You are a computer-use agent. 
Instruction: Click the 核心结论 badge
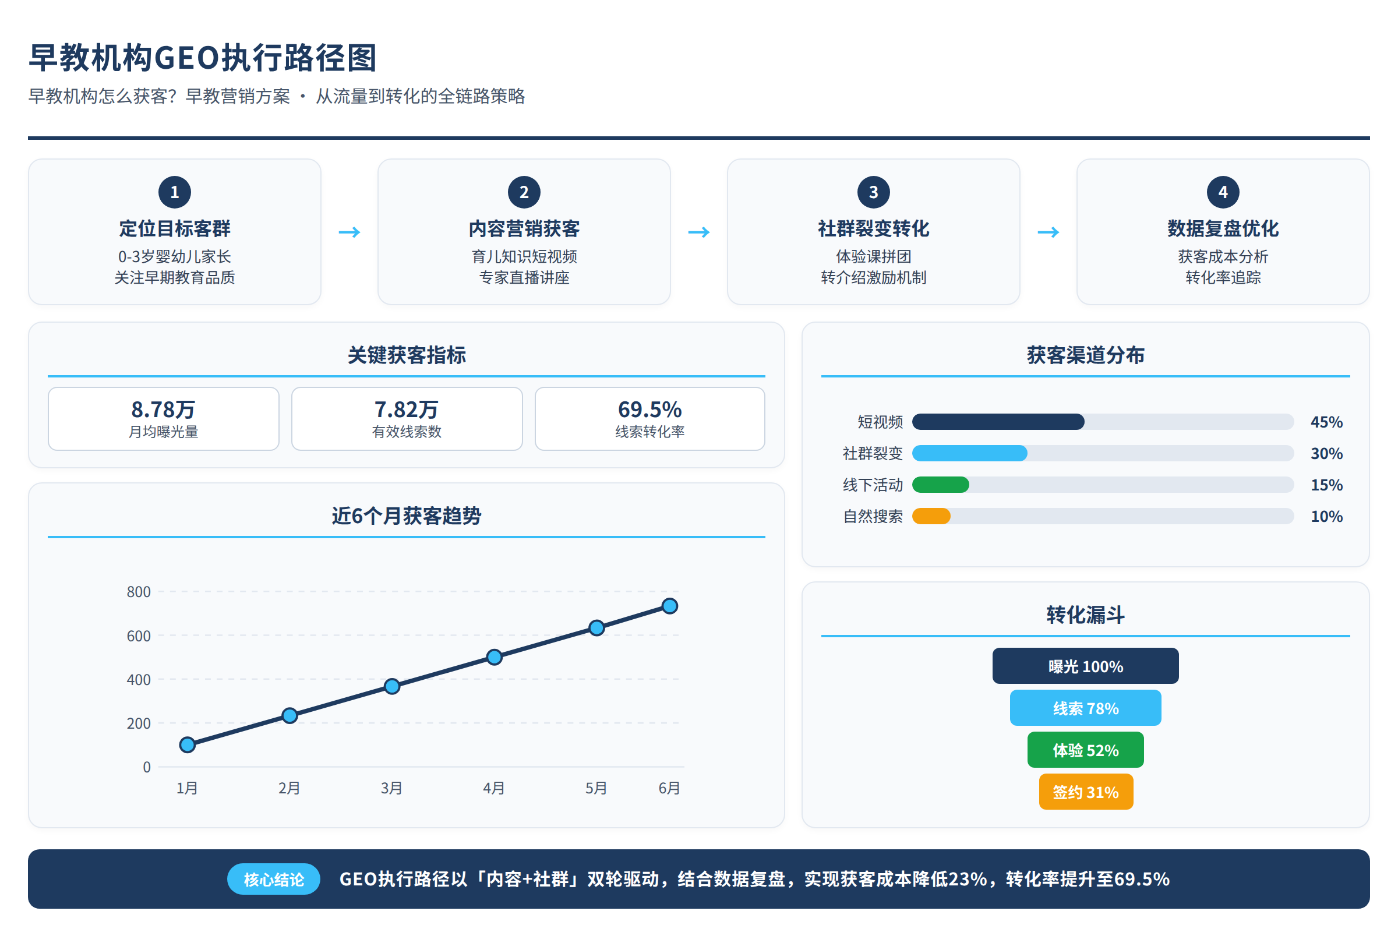click(274, 879)
